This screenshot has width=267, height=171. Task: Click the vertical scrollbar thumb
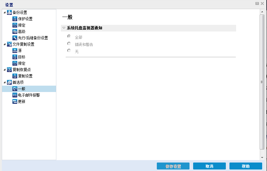tap(262, 82)
